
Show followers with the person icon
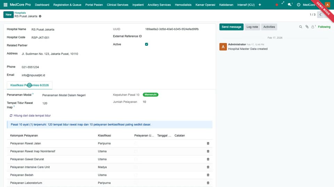click(313, 27)
